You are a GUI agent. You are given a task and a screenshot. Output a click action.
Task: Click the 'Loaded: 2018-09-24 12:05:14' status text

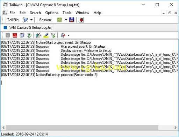pos(24,134)
